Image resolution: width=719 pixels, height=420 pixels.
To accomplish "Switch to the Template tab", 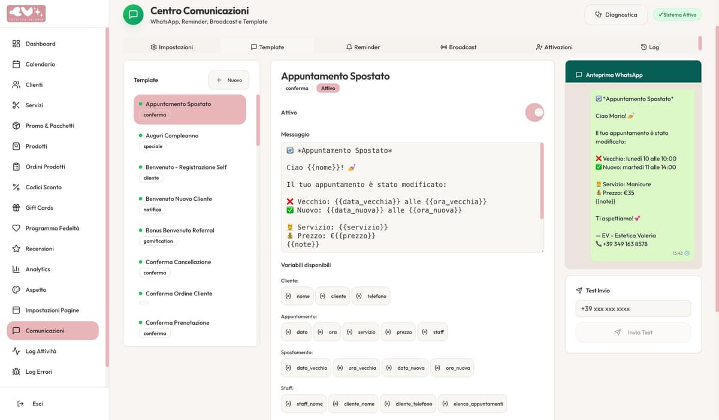I will (267, 47).
